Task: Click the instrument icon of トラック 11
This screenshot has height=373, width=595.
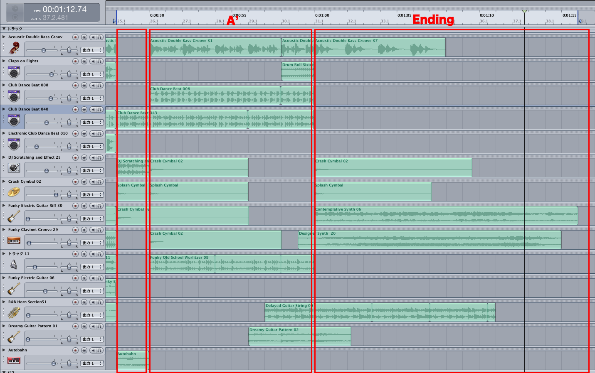Action: tap(14, 265)
